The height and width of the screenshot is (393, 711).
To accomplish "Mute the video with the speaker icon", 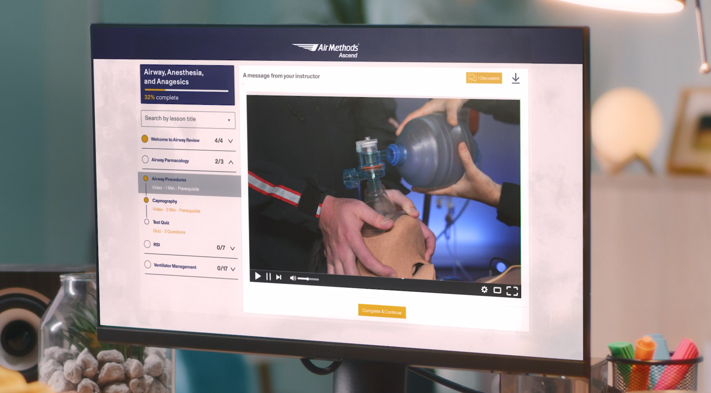I will pos(293,278).
